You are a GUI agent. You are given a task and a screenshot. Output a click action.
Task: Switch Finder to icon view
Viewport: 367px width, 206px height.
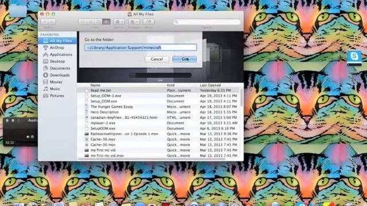(82, 22)
